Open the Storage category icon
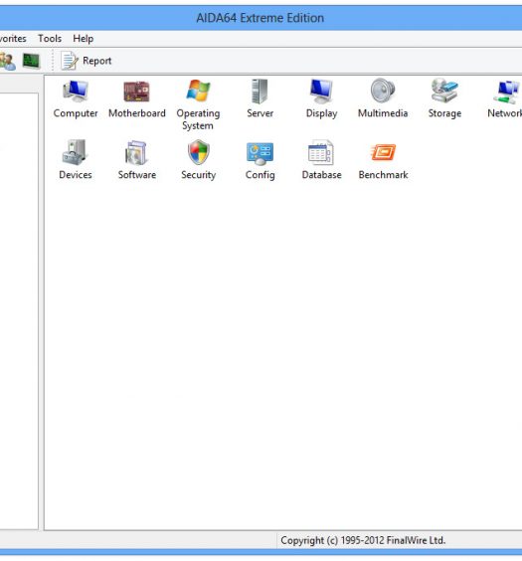This screenshot has width=522, height=561. (x=444, y=91)
